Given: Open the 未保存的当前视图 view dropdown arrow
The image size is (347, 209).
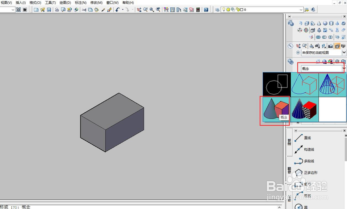Looking at the screenshot, I should pyautogui.click(x=344, y=52).
